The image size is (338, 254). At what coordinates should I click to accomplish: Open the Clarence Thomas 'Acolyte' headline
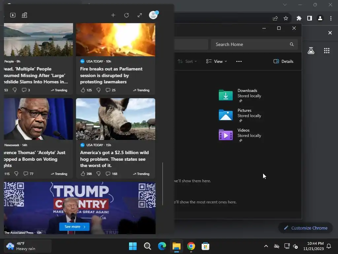[34, 159]
